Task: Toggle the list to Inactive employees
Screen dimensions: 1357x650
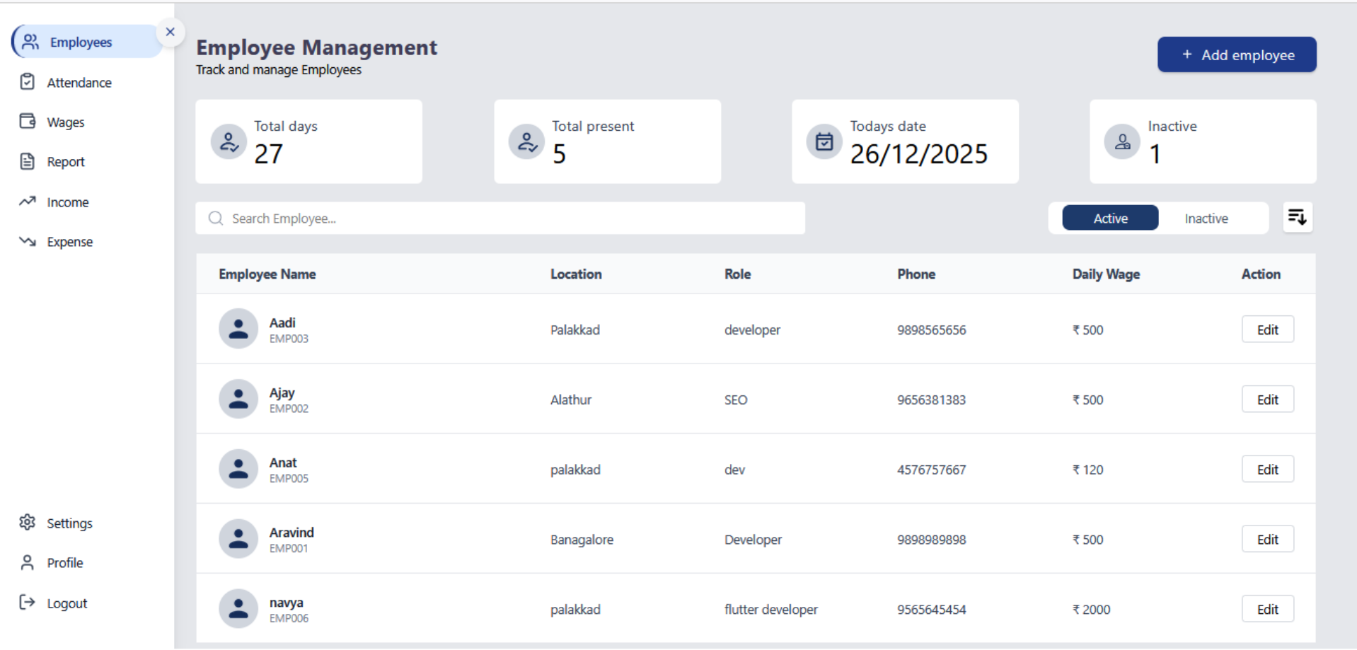Action: coord(1206,219)
